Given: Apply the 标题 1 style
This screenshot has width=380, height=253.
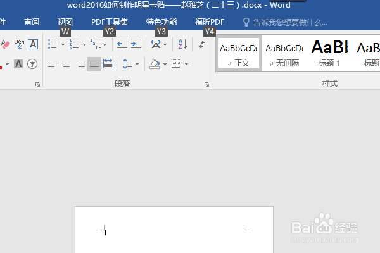Looking at the screenshot, I should 329,53.
